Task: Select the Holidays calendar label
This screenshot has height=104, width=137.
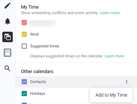Action: coord(38,94)
